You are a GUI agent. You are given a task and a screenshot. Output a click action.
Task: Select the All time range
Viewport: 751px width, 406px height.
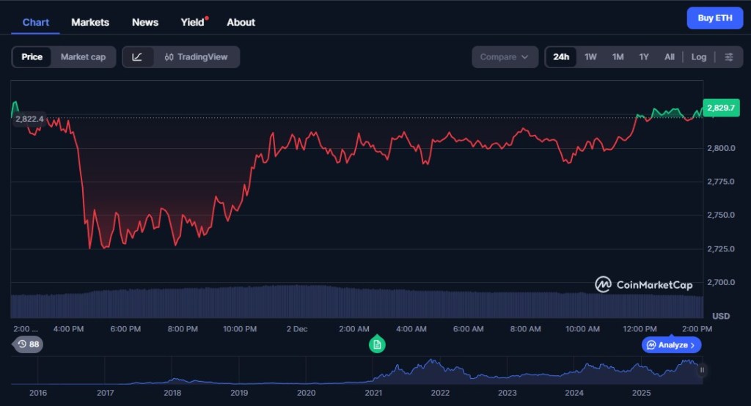669,57
